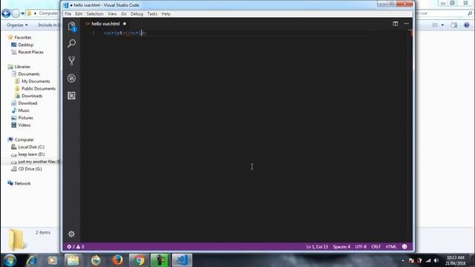Viewport: 475px width, 267px height.
Task: Open the Extensions view
Action: pyautogui.click(x=71, y=96)
